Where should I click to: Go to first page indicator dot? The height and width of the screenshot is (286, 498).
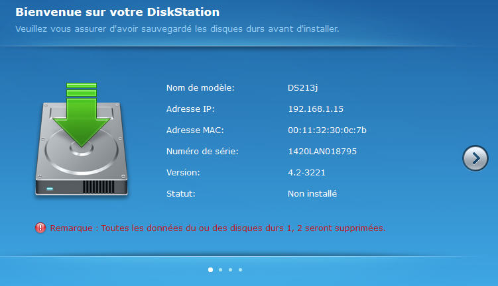pos(210,270)
